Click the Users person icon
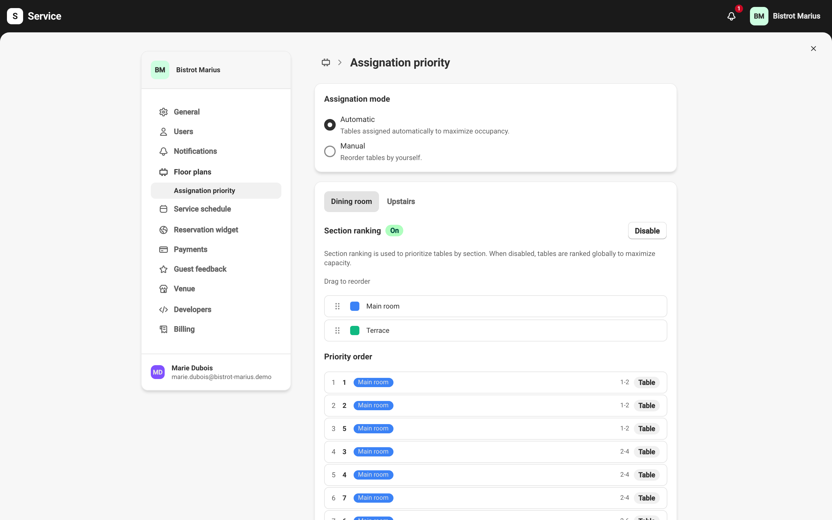This screenshot has width=832, height=520. (163, 132)
